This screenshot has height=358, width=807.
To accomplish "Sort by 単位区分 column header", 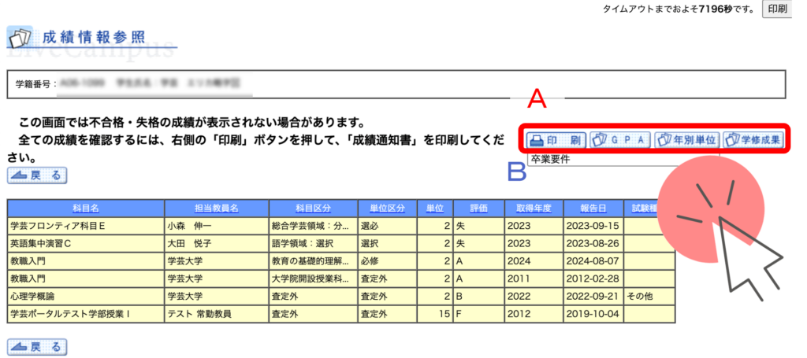I will click(x=386, y=208).
